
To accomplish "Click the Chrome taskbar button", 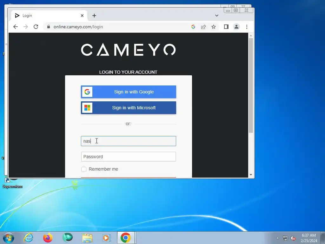I will [126, 238].
